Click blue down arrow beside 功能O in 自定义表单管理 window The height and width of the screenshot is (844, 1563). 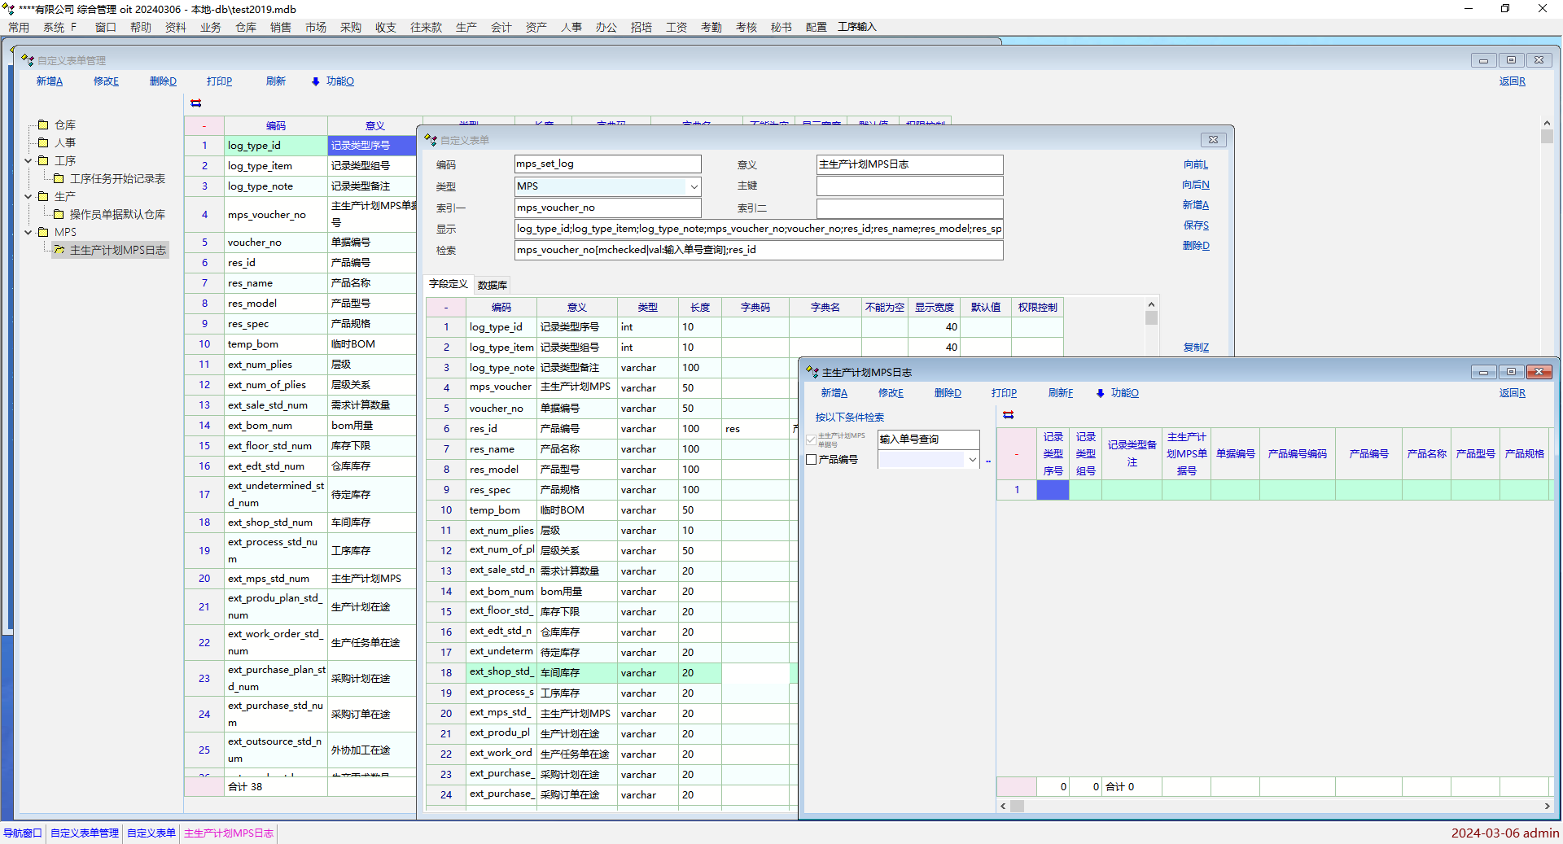click(316, 82)
